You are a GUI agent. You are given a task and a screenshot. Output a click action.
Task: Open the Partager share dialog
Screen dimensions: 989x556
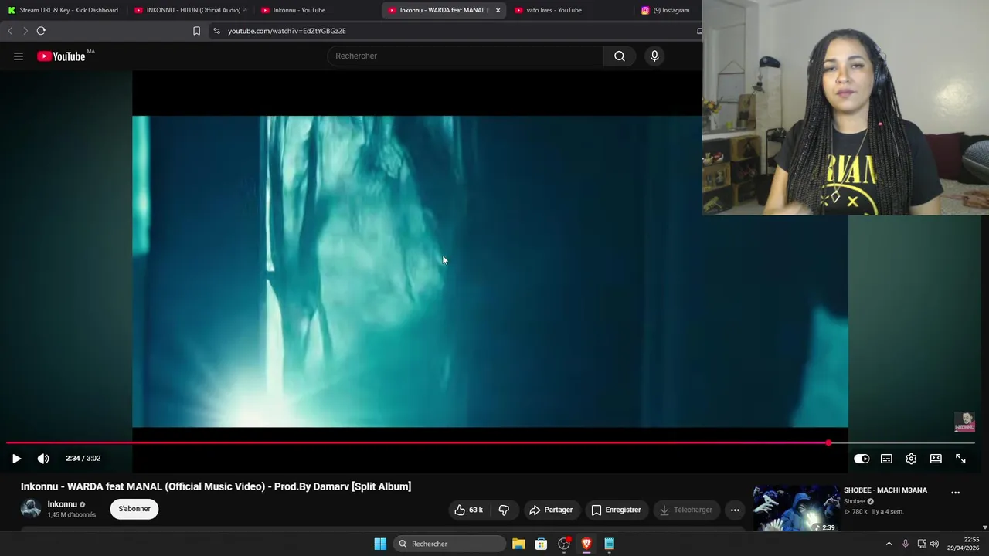coord(551,510)
